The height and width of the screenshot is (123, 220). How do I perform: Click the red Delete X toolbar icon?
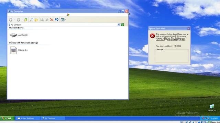coord(52,20)
